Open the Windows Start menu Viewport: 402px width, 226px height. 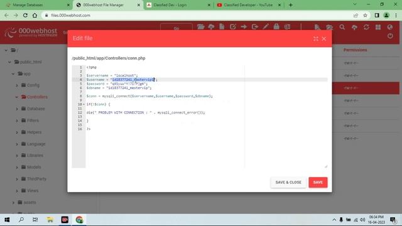click(7, 220)
